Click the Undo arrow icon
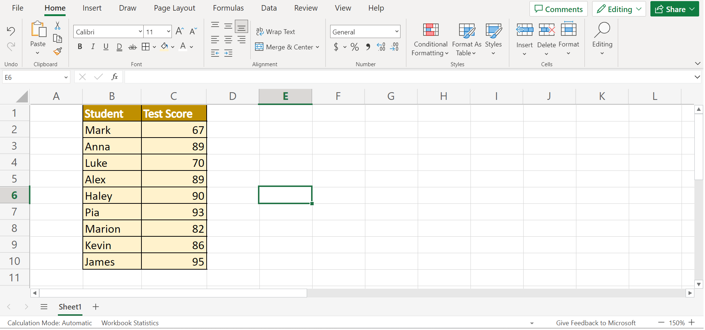The image size is (705, 330). tap(11, 31)
